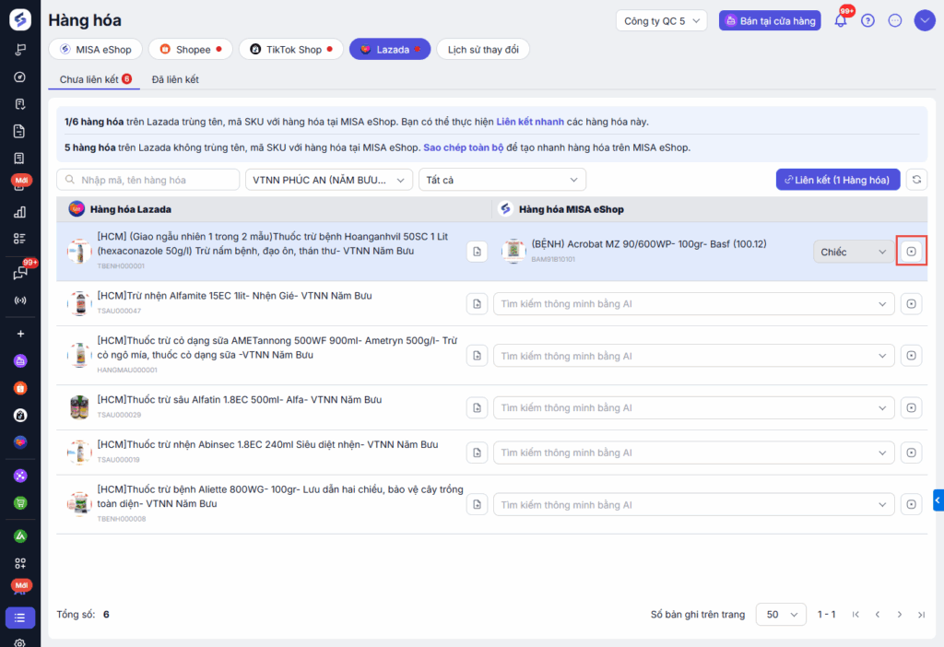Screen dimensions: 944x647
Task: Open the VTNN PHÚC AN shop dropdown
Action: (328, 180)
